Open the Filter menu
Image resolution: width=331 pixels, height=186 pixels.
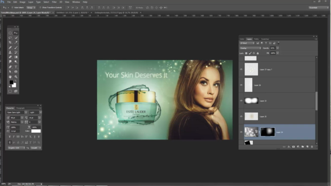coord(54,2)
